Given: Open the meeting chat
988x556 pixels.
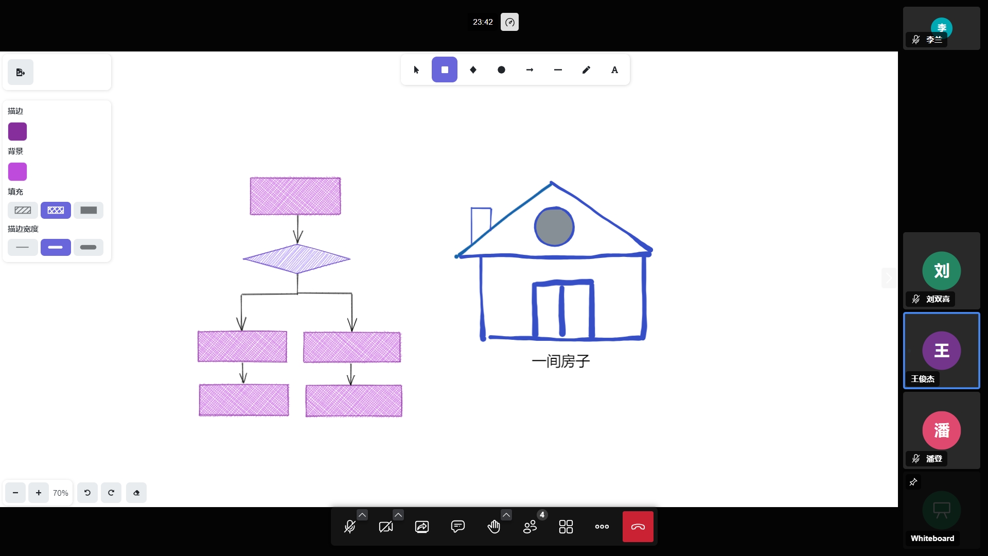Looking at the screenshot, I should tap(457, 527).
